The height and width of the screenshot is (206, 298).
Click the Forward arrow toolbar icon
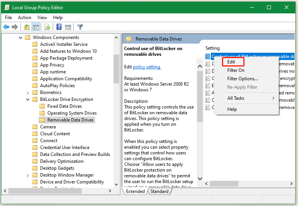tap(15, 27)
